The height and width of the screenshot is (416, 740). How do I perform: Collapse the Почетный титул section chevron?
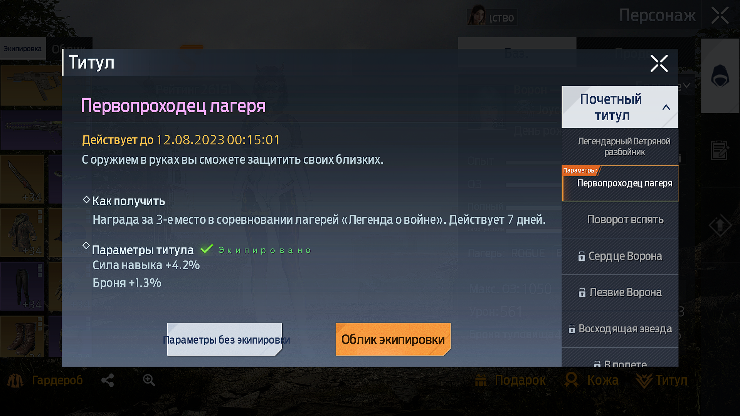pos(666,107)
